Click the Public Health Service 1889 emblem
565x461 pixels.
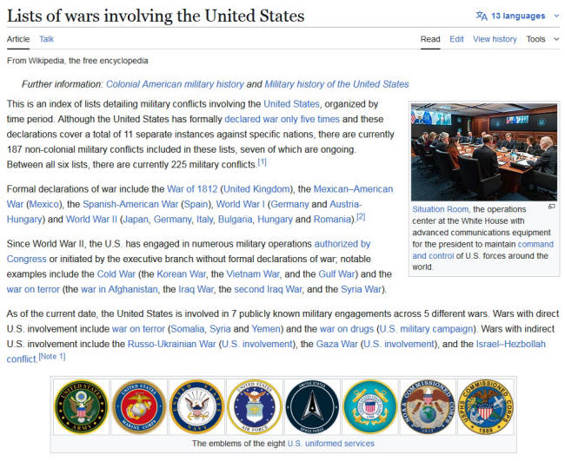click(485, 407)
